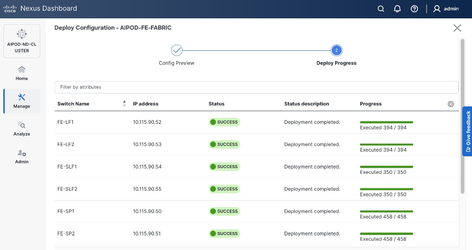
Task: Open the help question mark icon
Action: click(x=415, y=9)
